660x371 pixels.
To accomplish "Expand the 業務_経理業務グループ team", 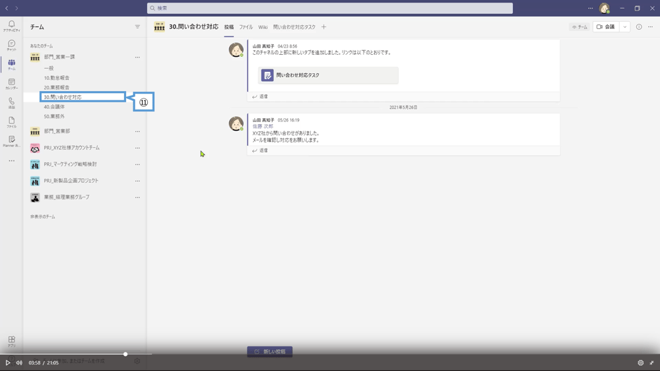I will 67,197.
